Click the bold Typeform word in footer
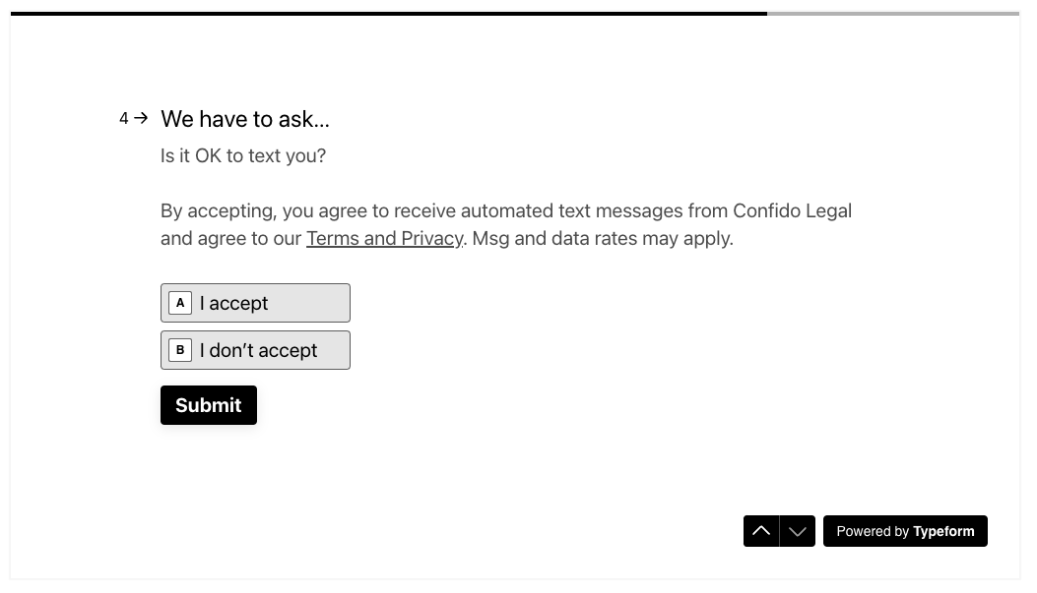This screenshot has width=1037, height=593. (943, 531)
